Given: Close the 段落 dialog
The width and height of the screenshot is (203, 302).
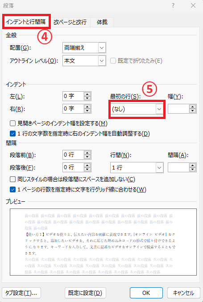Looking at the screenshot, I should click(193, 5).
